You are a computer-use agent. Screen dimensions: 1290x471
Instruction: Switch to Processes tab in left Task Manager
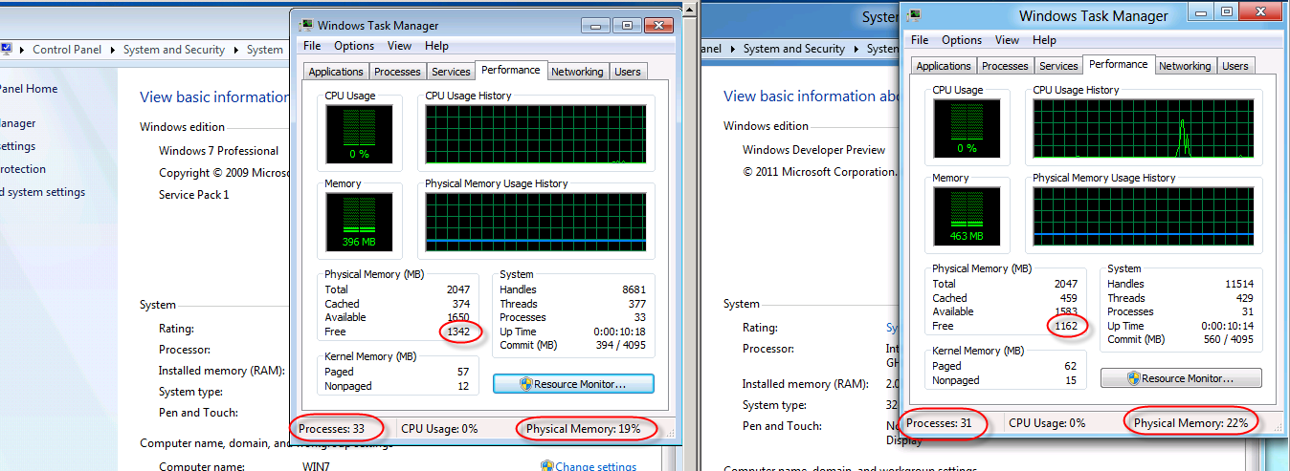click(397, 72)
